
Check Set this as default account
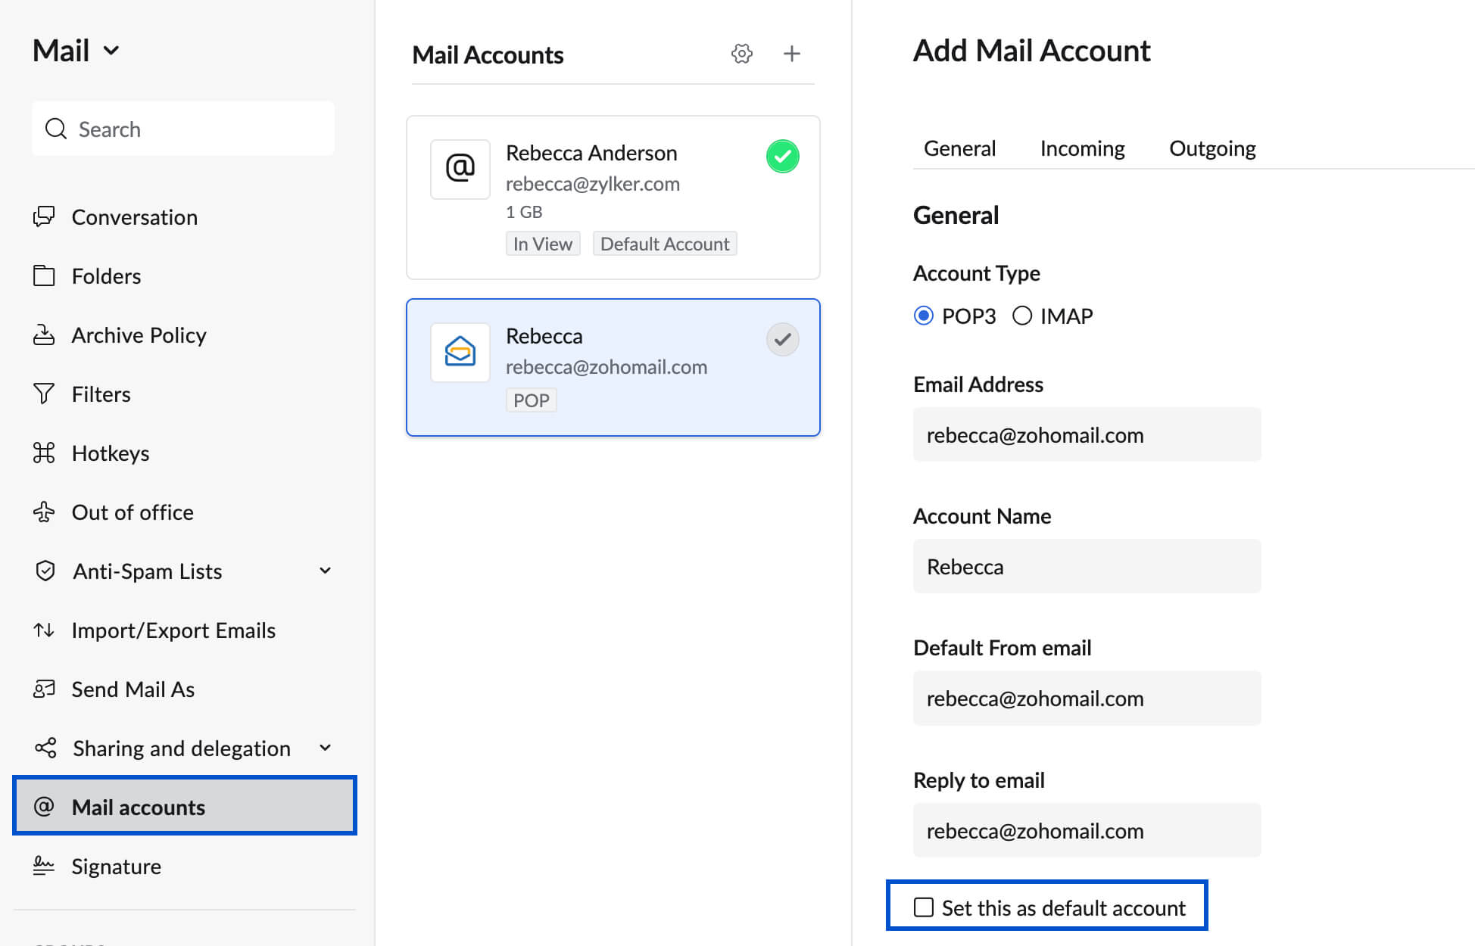924,907
